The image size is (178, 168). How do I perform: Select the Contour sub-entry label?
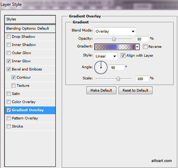[x=24, y=78]
